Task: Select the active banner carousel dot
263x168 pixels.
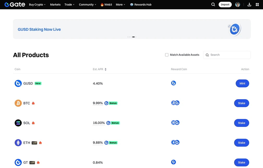Action: (x=133, y=37)
